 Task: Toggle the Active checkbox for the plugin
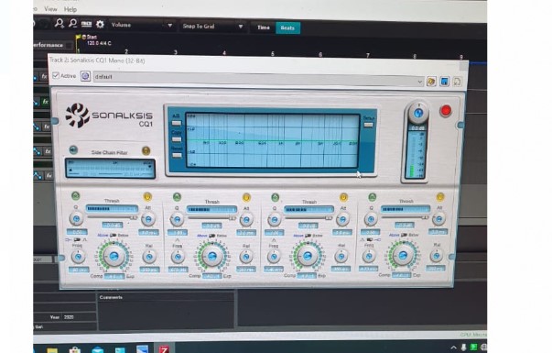click(x=56, y=75)
